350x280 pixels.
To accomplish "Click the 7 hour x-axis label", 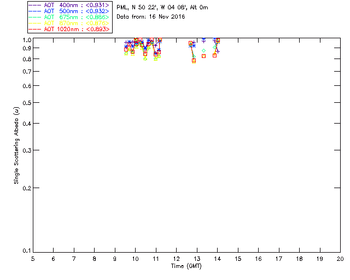I will click(74, 259).
